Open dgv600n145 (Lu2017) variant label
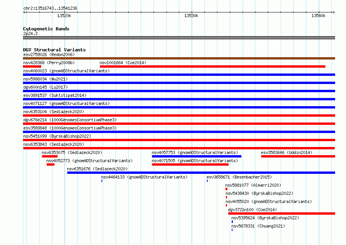 45,87
